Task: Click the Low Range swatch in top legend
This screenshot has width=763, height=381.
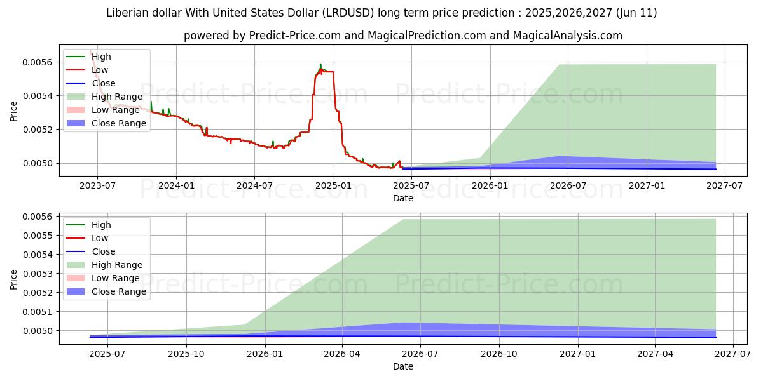Action: [x=76, y=110]
